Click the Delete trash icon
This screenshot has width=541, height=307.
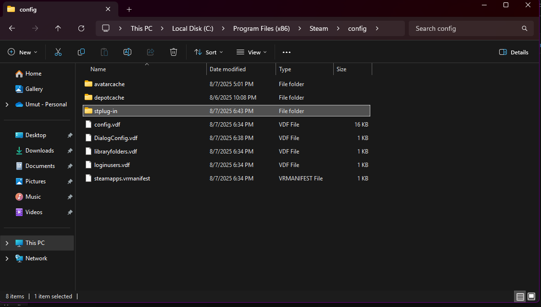[174, 52]
